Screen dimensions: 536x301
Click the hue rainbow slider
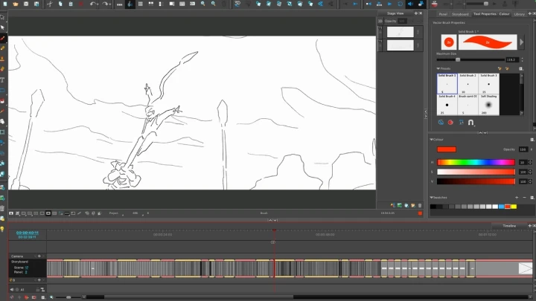[x=475, y=162]
